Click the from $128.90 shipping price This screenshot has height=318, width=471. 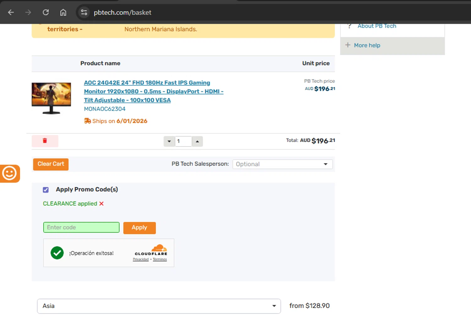[x=310, y=306]
